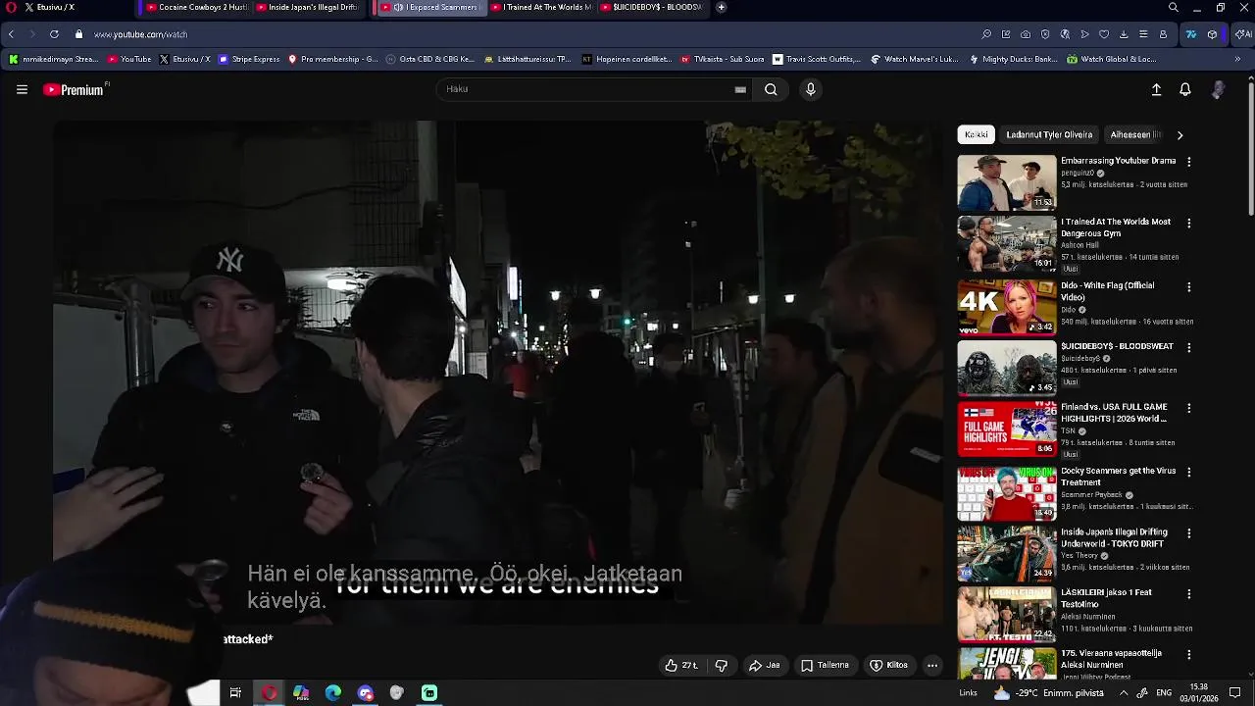
Task: Open the Opera menu O logo
Action: coord(11,7)
